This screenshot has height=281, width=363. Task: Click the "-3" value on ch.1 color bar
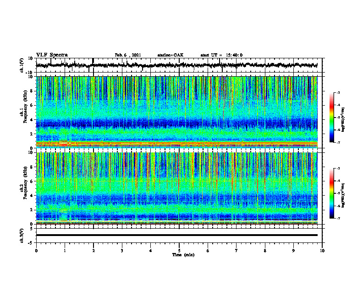click(x=338, y=92)
